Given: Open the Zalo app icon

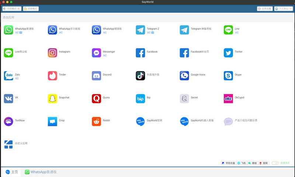Looking at the screenshot, I should tap(8, 76).
